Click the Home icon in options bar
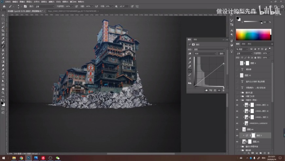 pyautogui.click(x=4, y=6)
